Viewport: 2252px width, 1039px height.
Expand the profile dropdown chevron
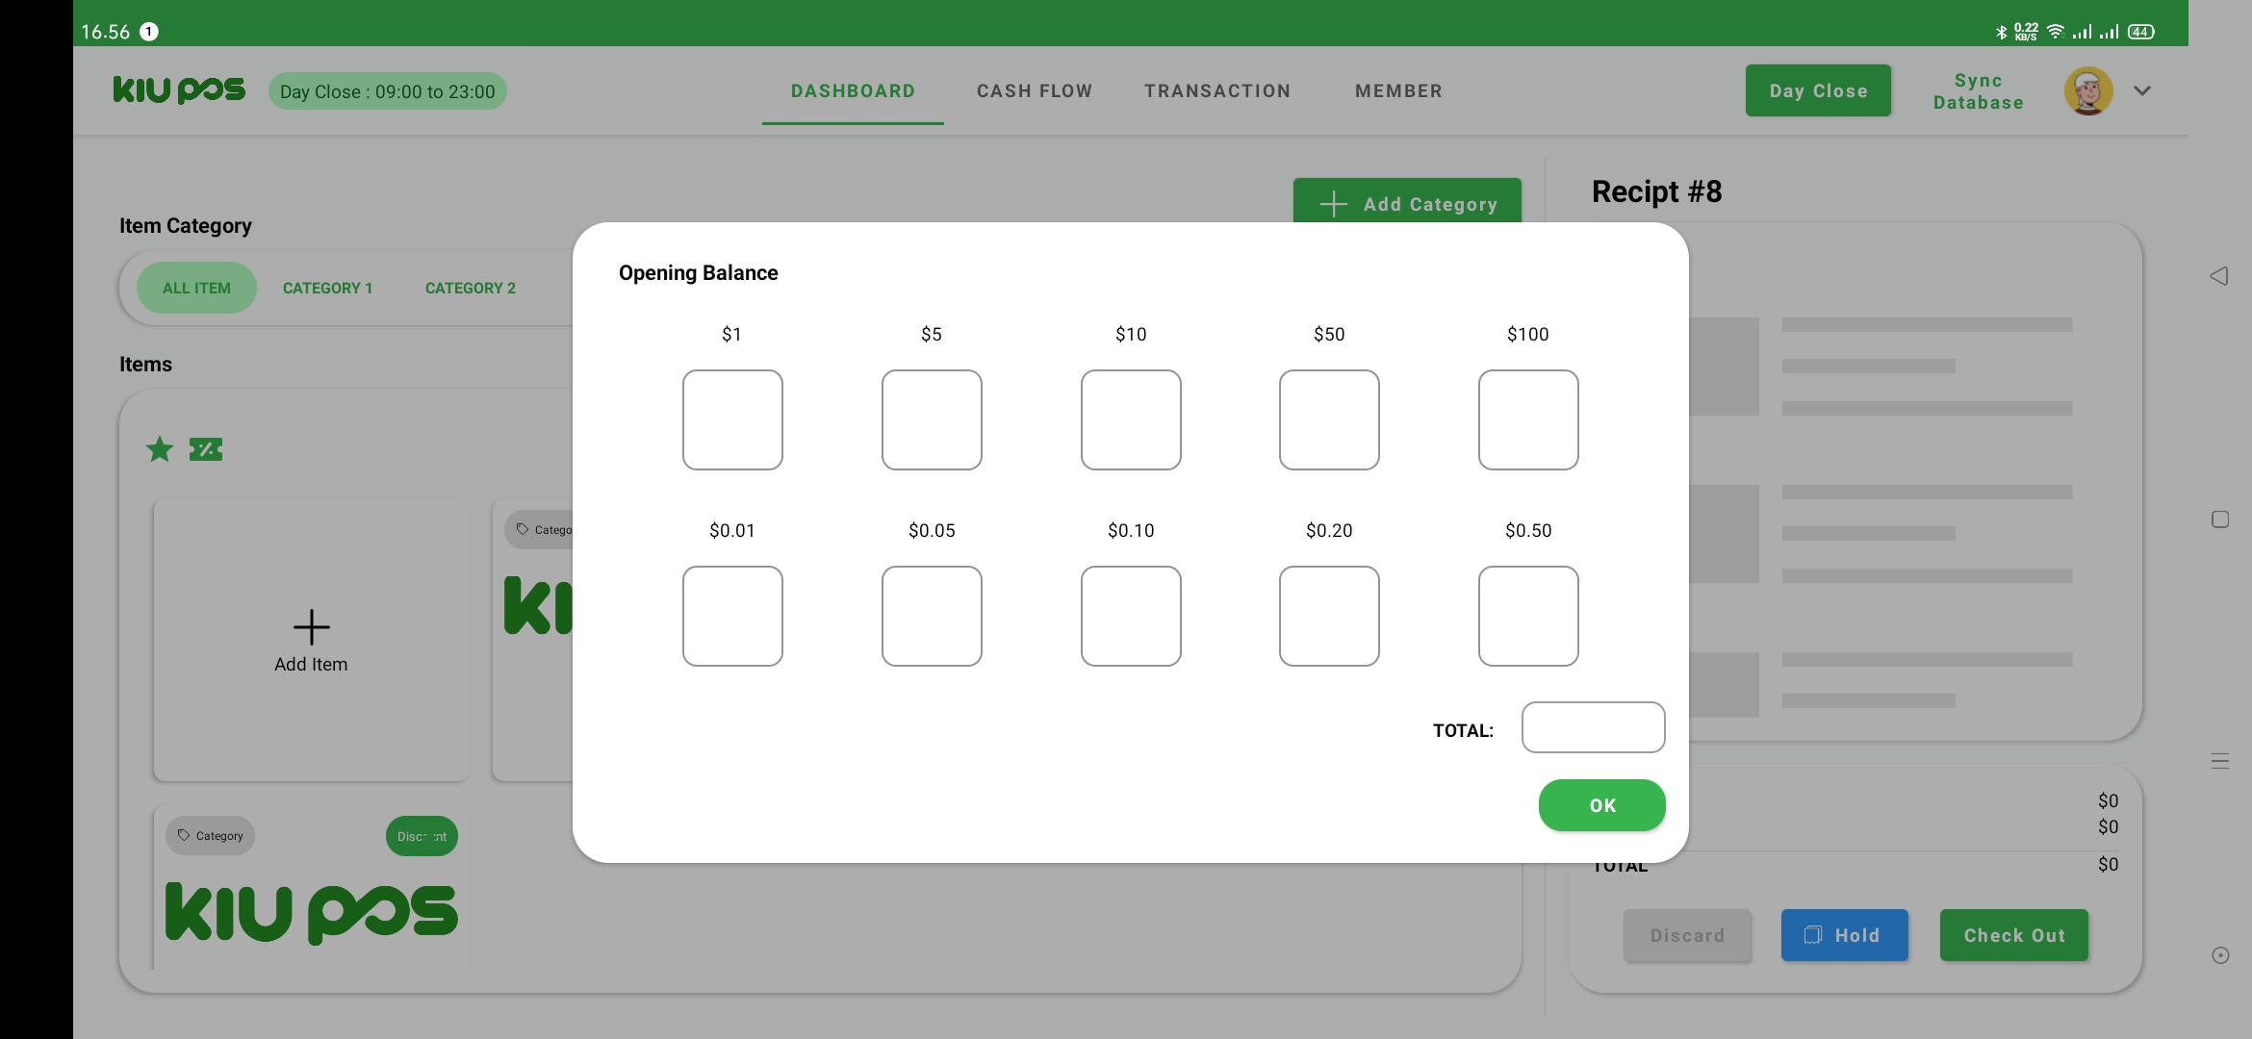tap(2142, 91)
